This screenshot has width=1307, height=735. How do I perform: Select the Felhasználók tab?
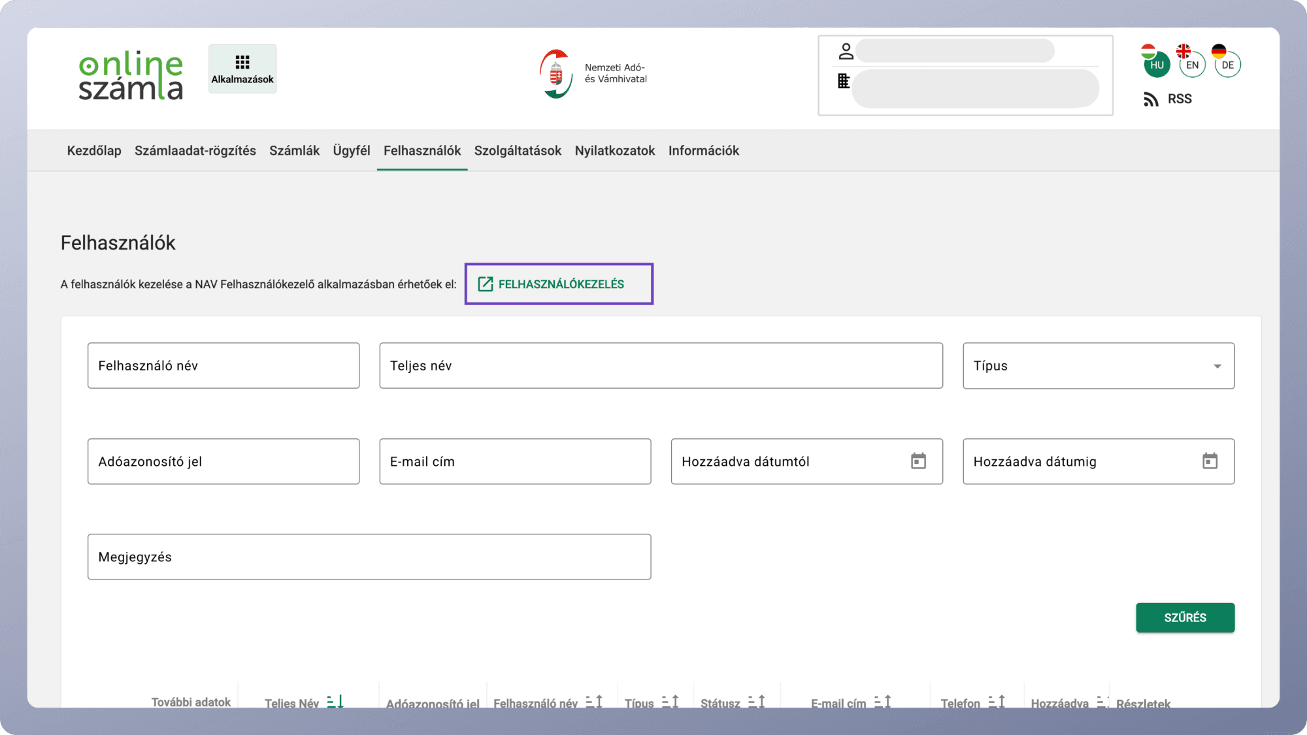tap(422, 151)
